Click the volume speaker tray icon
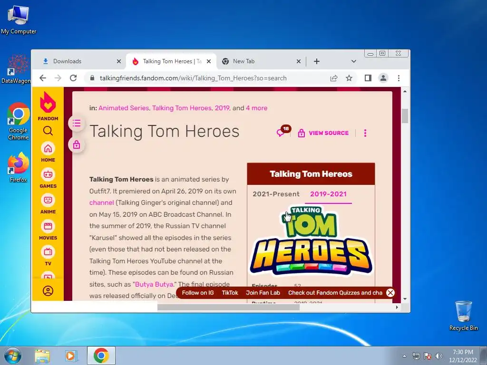487x365 pixels. point(439,356)
